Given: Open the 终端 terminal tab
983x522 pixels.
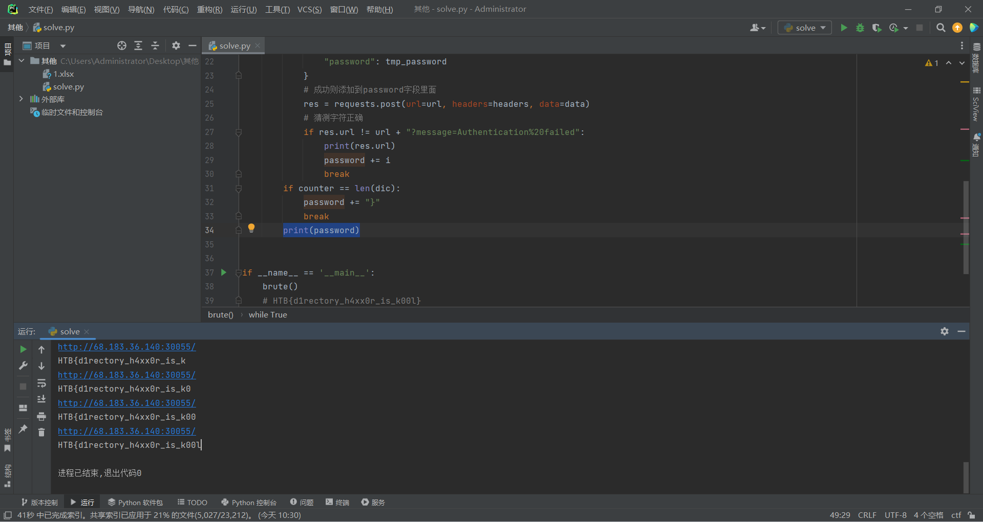Looking at the screenshot, I should click(x=337, y=502).
